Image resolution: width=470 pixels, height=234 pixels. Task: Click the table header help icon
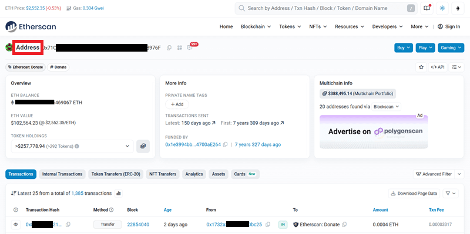tap(16, 210)
